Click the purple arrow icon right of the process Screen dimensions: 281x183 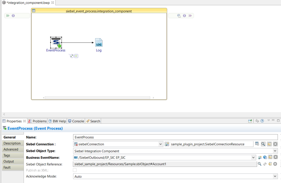(x=190, y=16)
